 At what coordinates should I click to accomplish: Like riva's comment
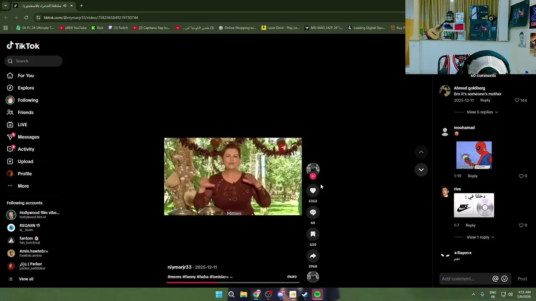point(521,225)
